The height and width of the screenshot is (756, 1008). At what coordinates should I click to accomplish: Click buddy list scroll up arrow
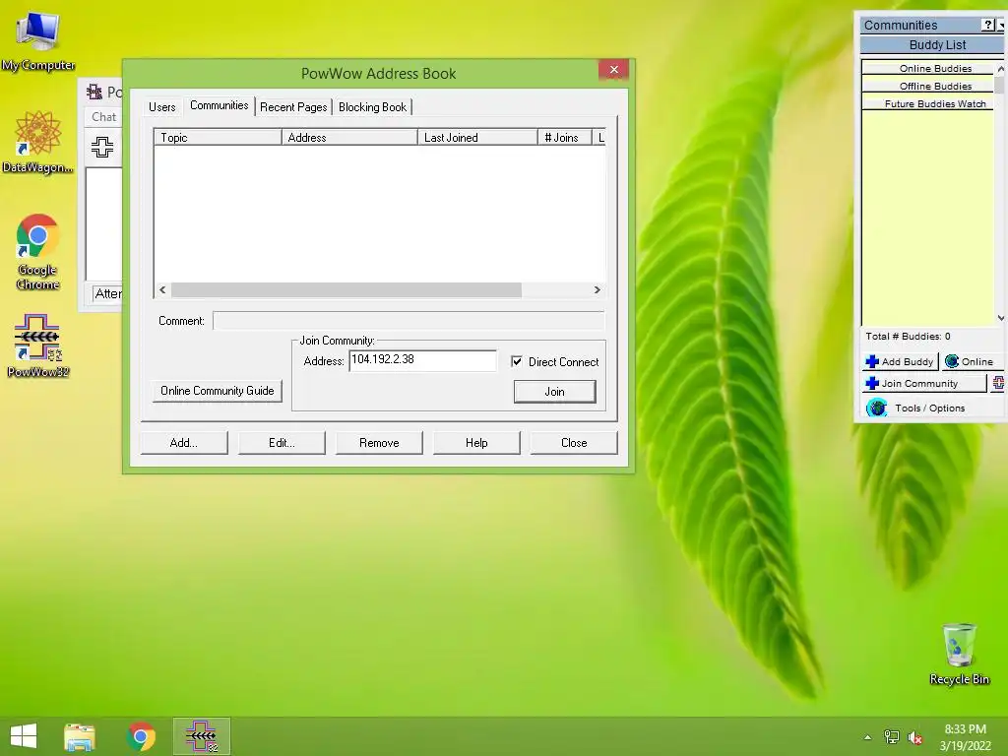point(1000,68)
